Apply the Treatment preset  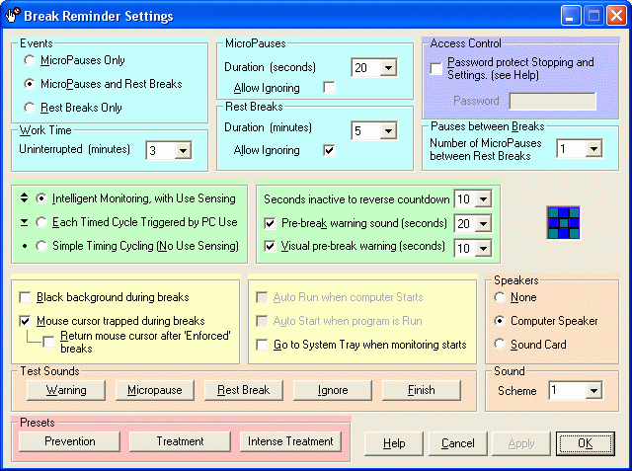click(180, 441)
